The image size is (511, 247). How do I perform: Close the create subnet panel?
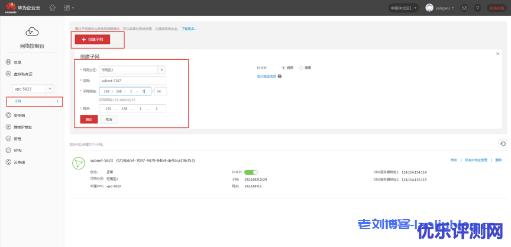(498, 54)
